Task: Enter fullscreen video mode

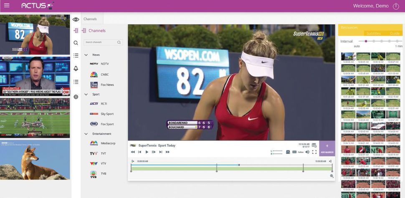Action: (314, 152)
